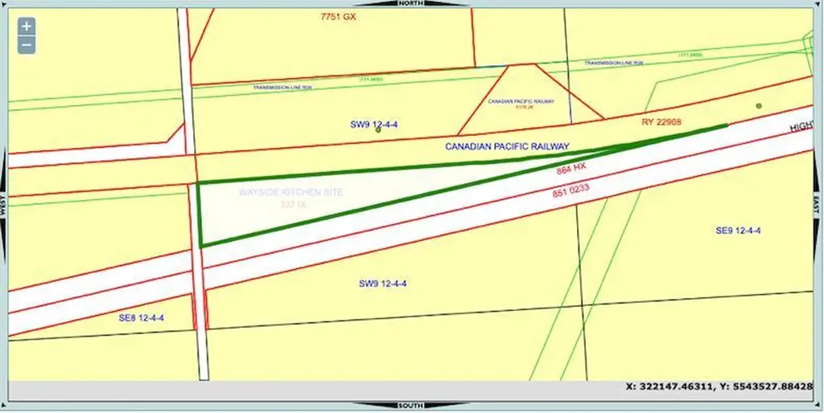The image size is (824, 413).
Task: Select the WAYSIDE KITCHEN SITE parcel label
Action: pyautogui.click(x=290, y=193)
